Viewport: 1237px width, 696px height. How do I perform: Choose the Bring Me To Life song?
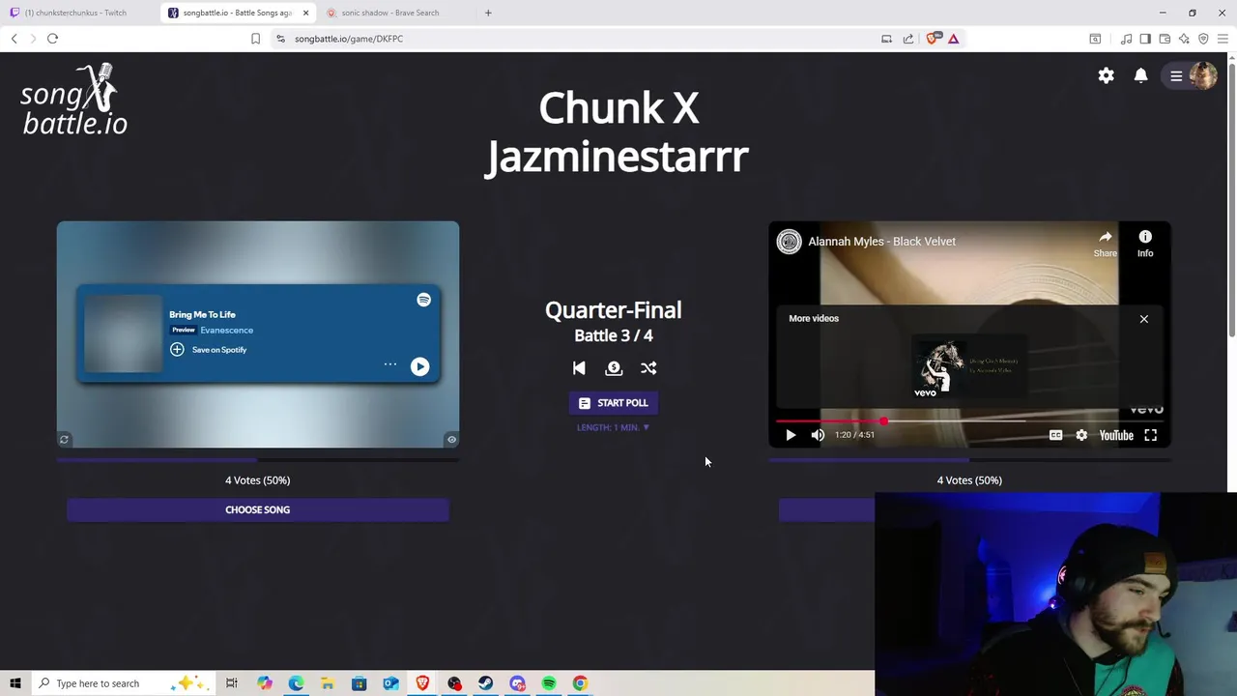point(258,509)
